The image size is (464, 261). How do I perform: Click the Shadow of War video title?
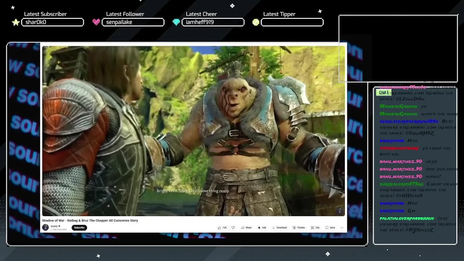(x=90, y=220)
